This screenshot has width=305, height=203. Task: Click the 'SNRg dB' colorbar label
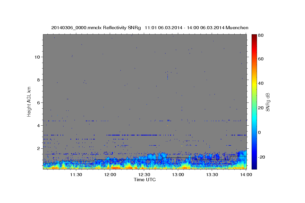tap(268, 102)
